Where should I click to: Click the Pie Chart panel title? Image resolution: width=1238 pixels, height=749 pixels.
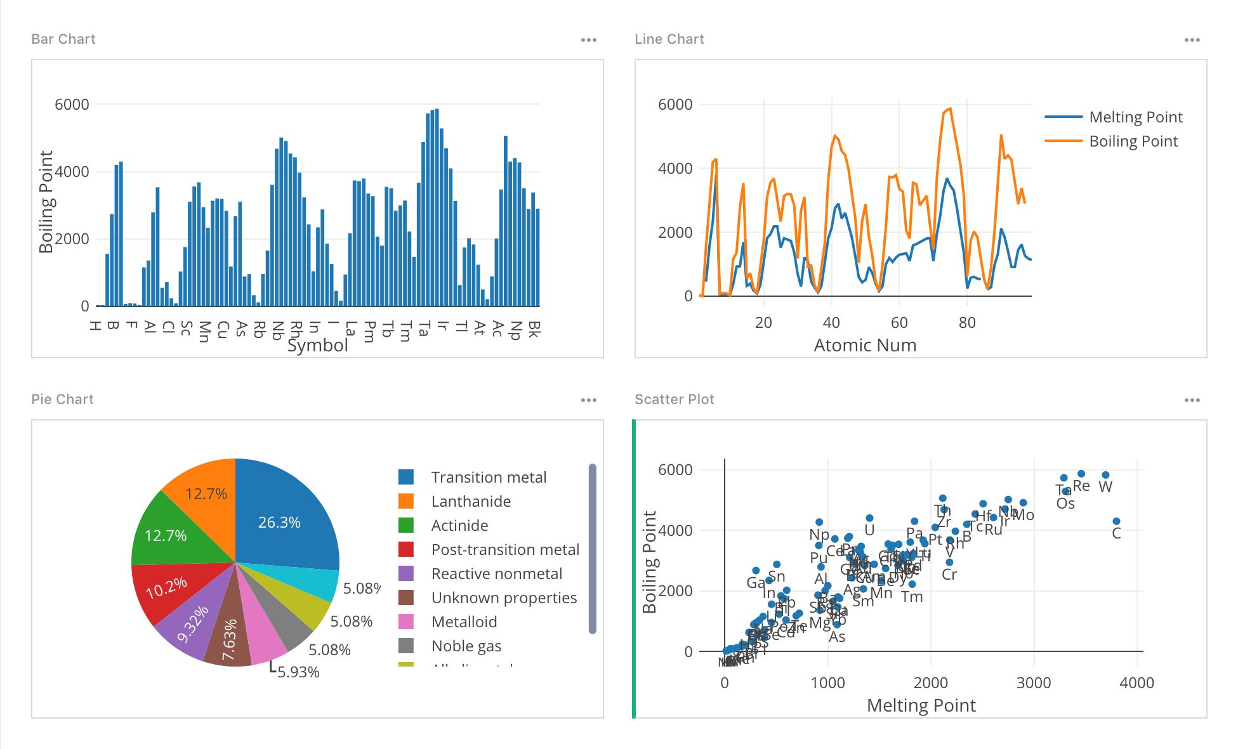point(62,400)
